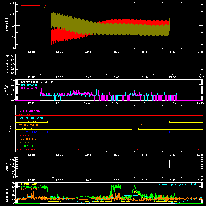Select the BAD_PACKETS flag label
The height and width of the screenshot is (206, 206).
point(28,149)
